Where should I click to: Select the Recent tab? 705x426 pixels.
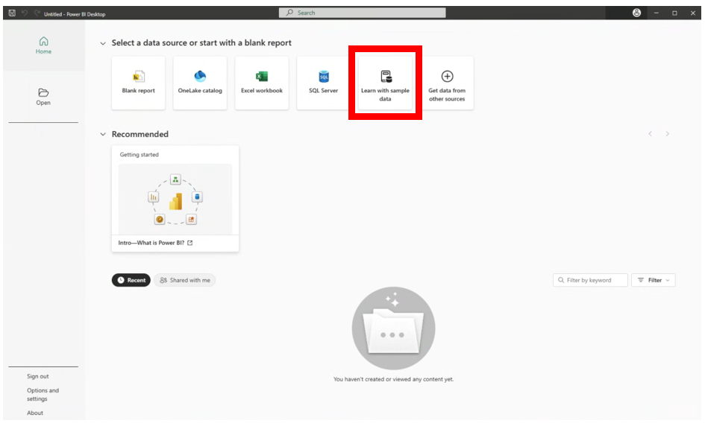131,280
